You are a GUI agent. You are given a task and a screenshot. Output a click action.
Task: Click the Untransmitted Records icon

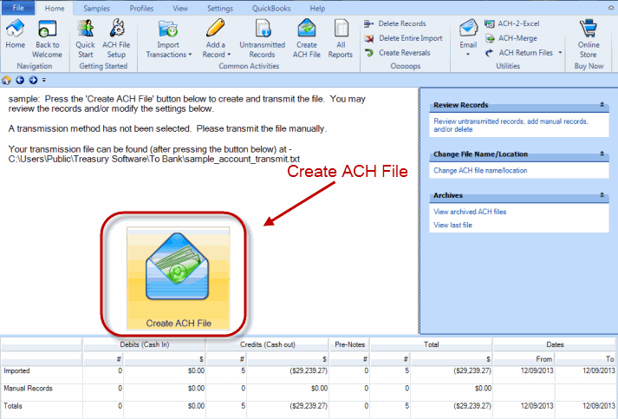click(262, 35)
